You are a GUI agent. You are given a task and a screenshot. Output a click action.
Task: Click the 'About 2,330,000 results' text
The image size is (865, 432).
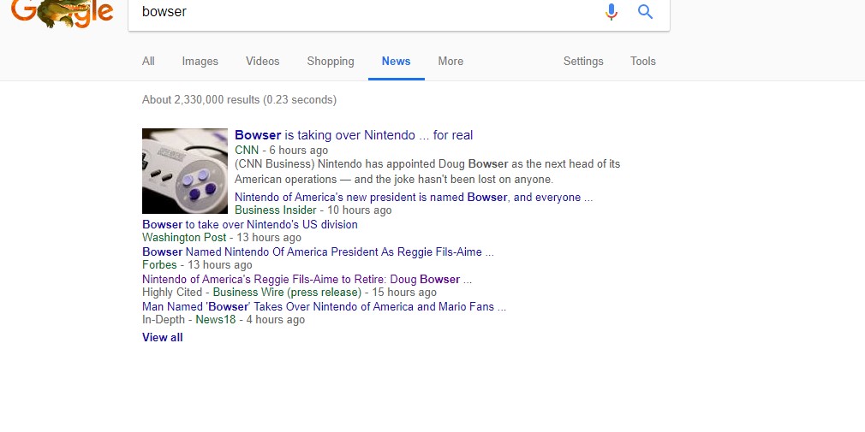(239, 100)
